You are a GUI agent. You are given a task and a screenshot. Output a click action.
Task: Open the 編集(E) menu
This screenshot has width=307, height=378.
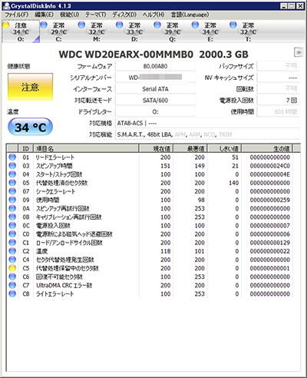pyautogui.click(x=44, y=15)
